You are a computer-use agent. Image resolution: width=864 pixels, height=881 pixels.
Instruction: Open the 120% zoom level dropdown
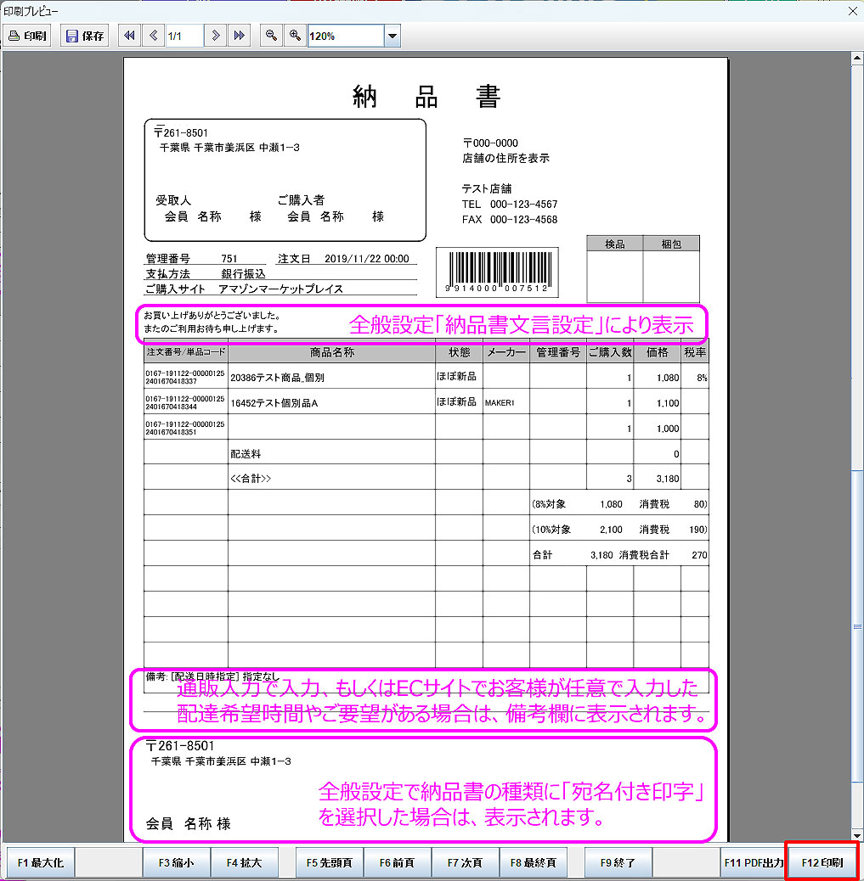(392, 36)
